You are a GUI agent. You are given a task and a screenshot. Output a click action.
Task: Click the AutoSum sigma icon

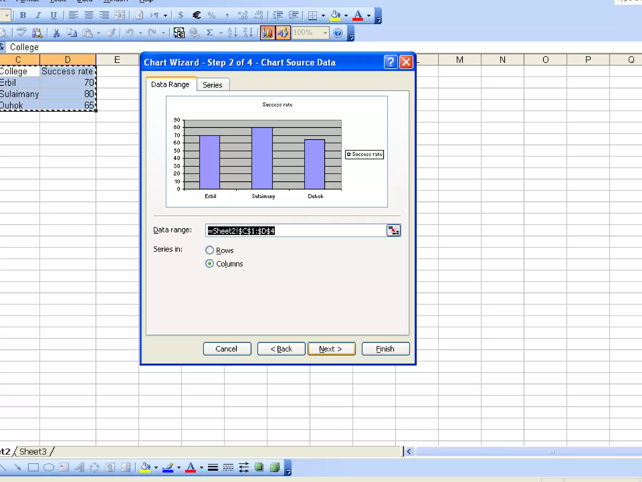click(210, 33)
